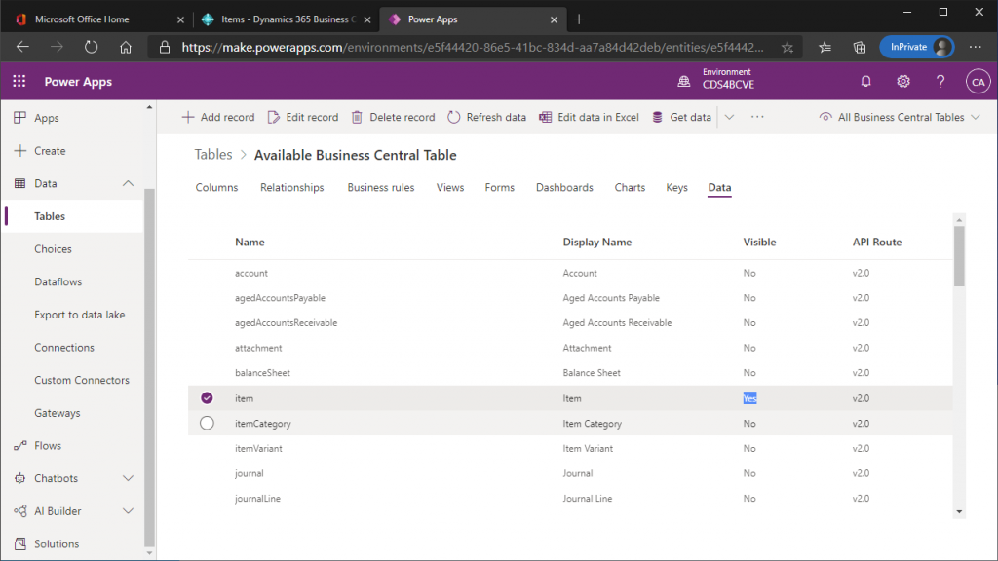Switch to the Columns tab
This screenshot has width=998, height=561.
point(216,188)
